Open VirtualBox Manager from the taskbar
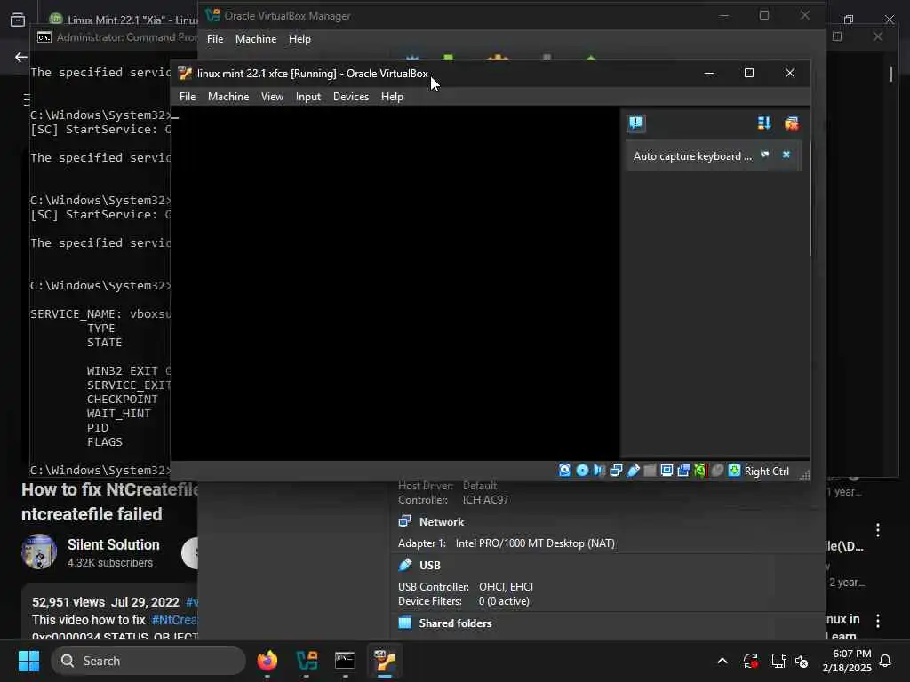The width and height of the screenshot is (910, 682). [307, 661]
